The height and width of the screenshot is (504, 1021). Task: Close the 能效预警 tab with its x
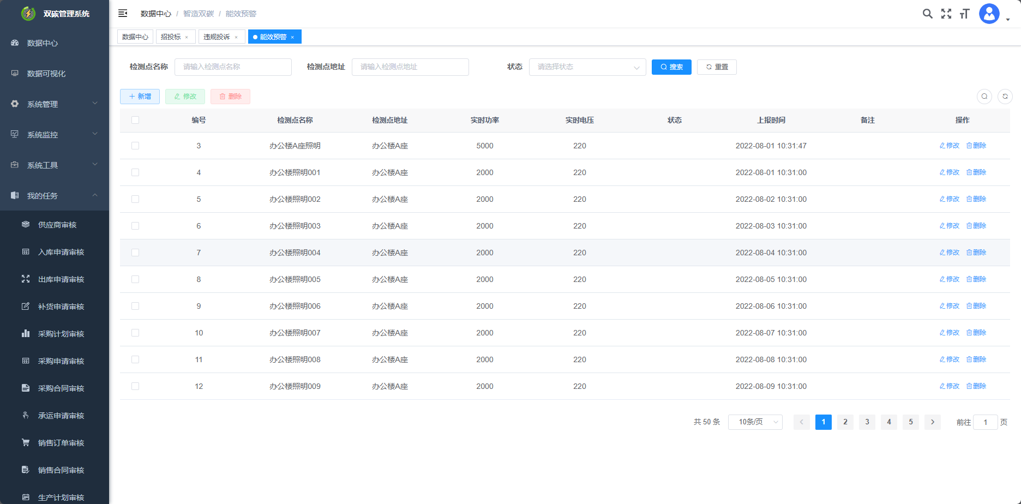(x=292, y=37)
